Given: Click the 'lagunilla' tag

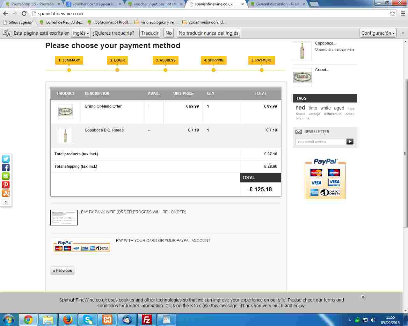Looking at the screenshot, I should tap(302, 118).
